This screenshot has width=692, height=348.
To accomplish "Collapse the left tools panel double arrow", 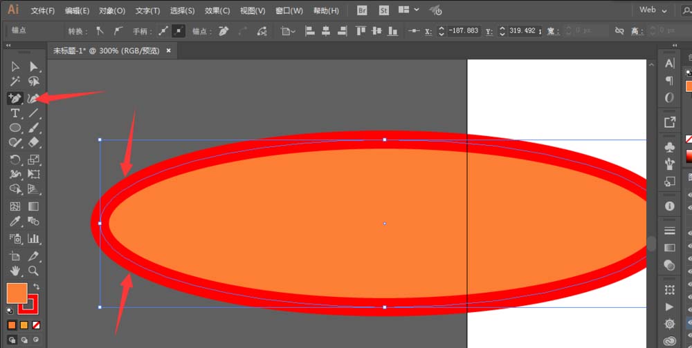I will click(x=8, y=46).
